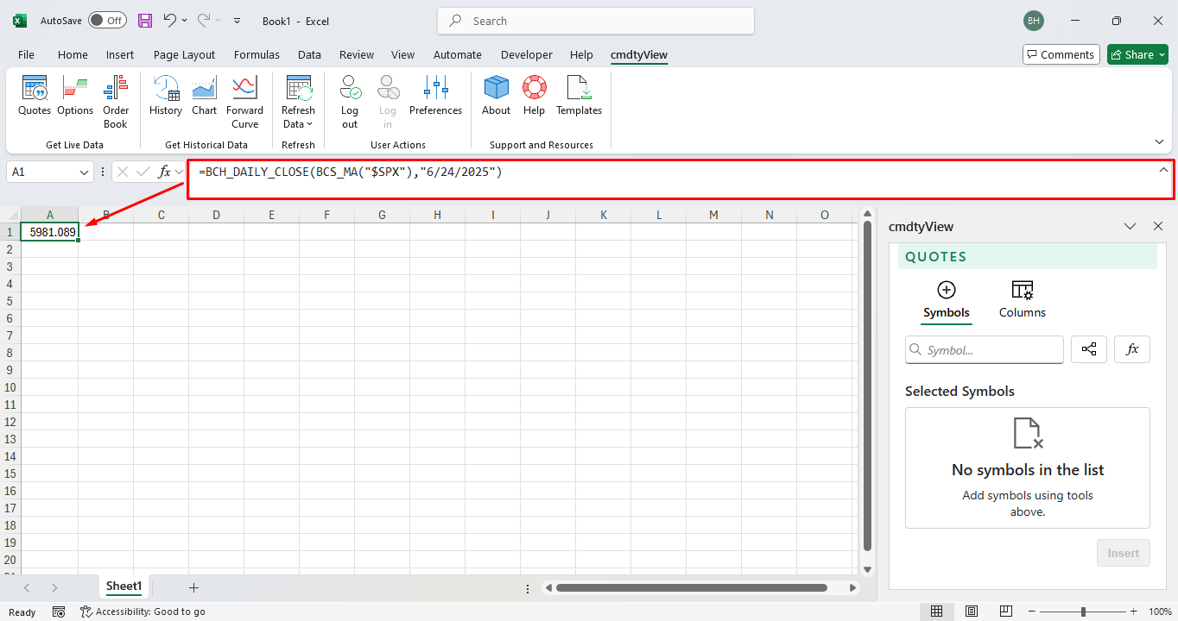Viewport: 1178px width, 621px height.
Task: Open the Comments pane
Action: point(1061,54)
